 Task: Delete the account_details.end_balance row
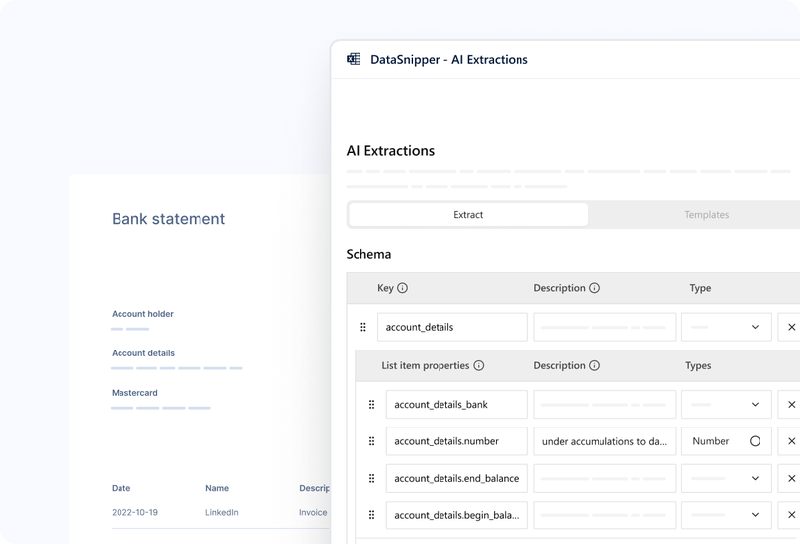tap(791, 478)
